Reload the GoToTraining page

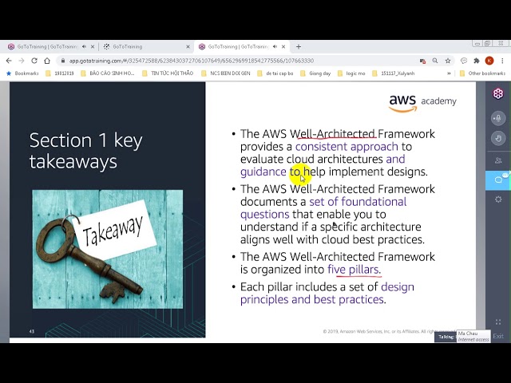34,61
